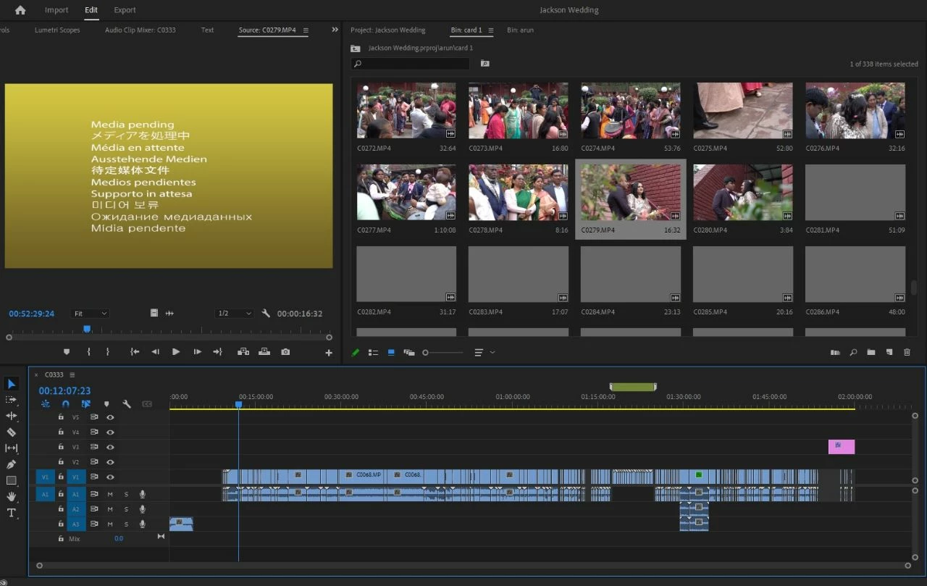Select the Razor tool
927x586 pixels.
(x=12, y=432)
